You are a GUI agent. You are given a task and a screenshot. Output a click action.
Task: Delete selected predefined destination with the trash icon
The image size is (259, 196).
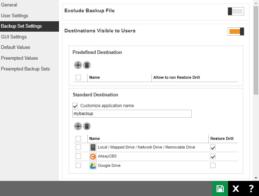click(x=87, y=65)
